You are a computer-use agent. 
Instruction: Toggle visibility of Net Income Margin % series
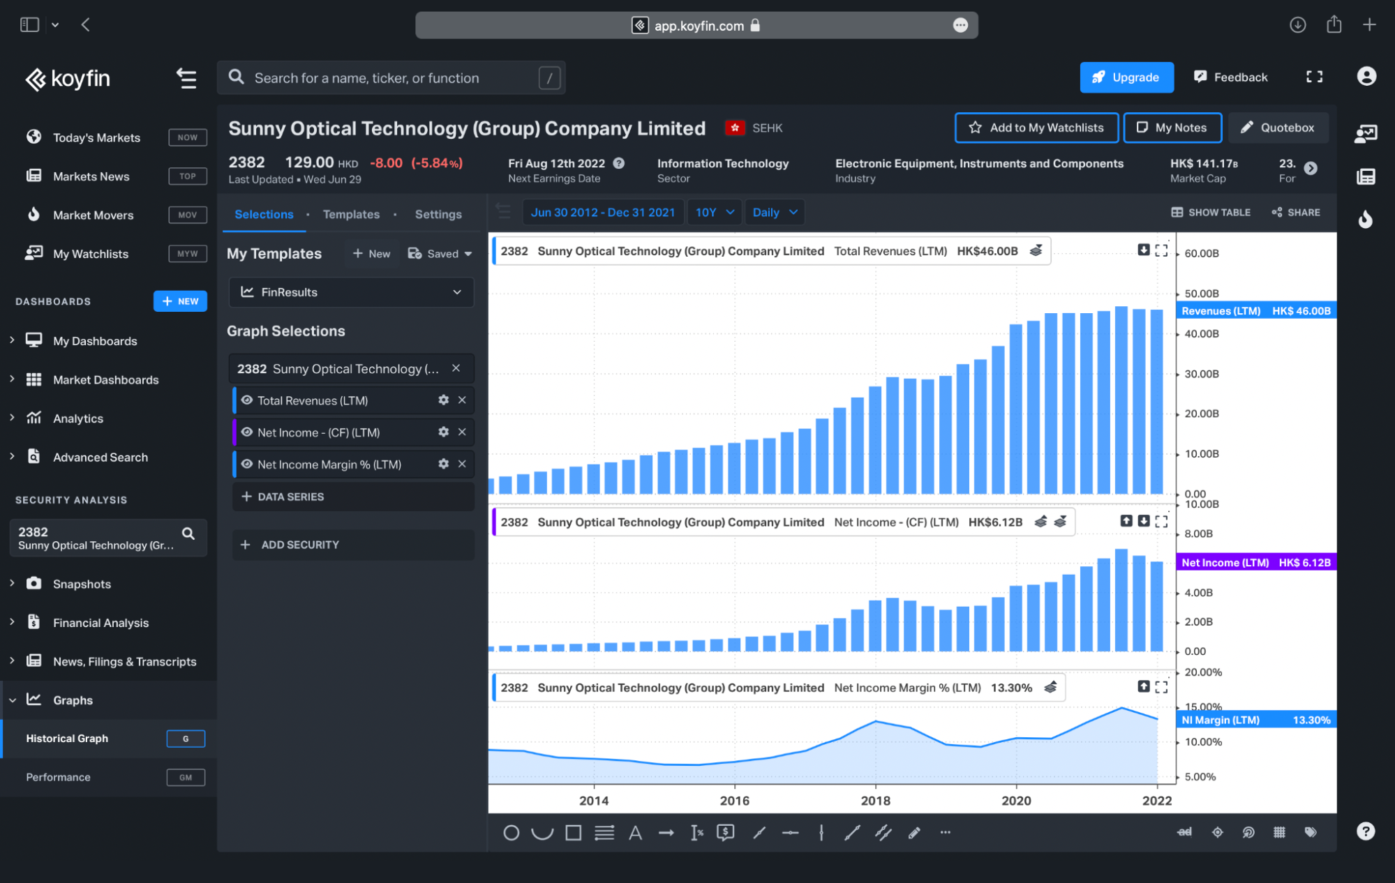pyautogui.click(x=246, y=465)
